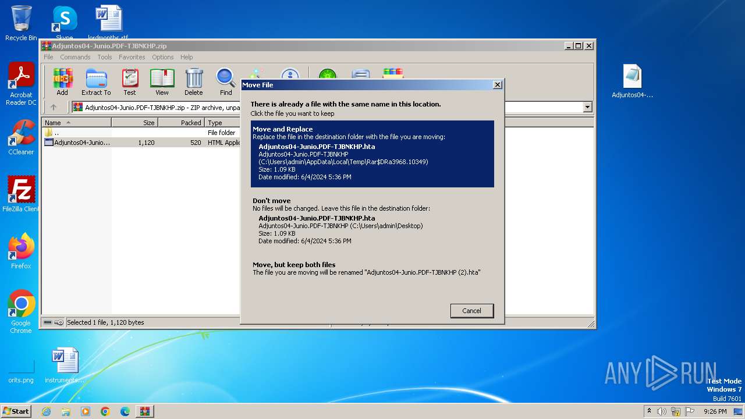Image resolution: width=745 pixels, height=419 pixels.
Task: Select the Firefox desktop shortcut
Action: 21,251
